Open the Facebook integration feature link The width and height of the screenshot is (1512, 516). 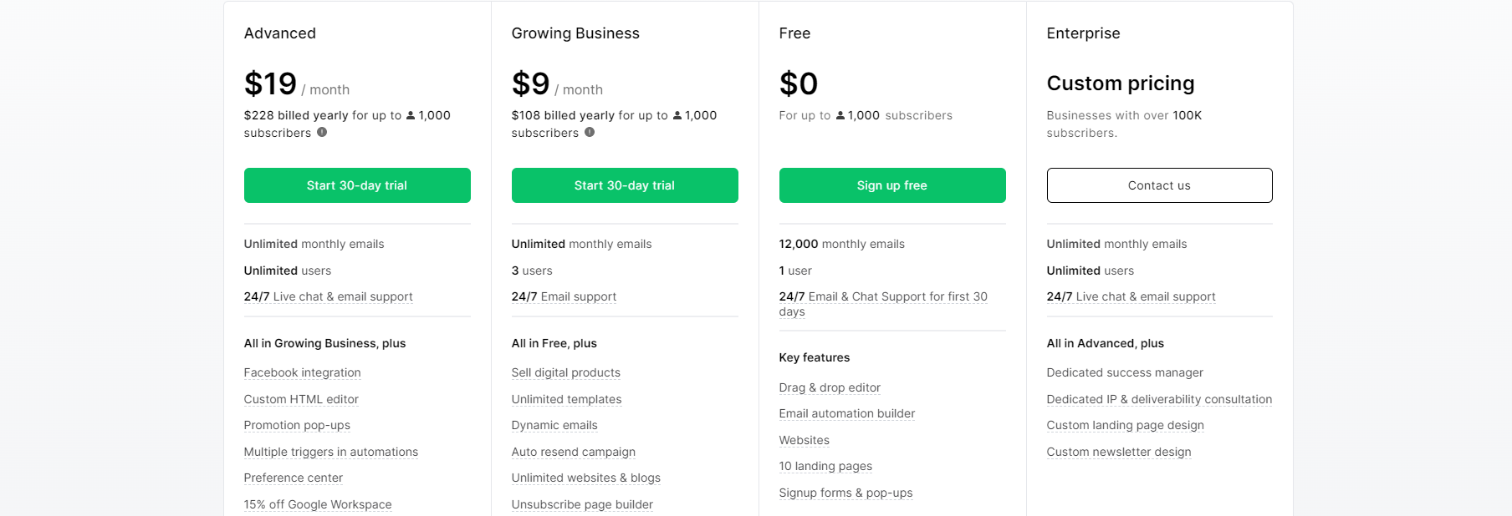(x=303, y=372)
